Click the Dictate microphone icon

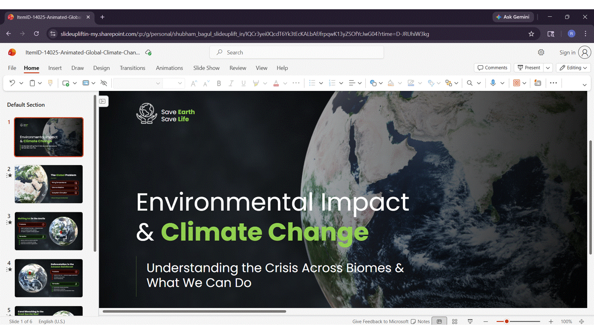493,83
